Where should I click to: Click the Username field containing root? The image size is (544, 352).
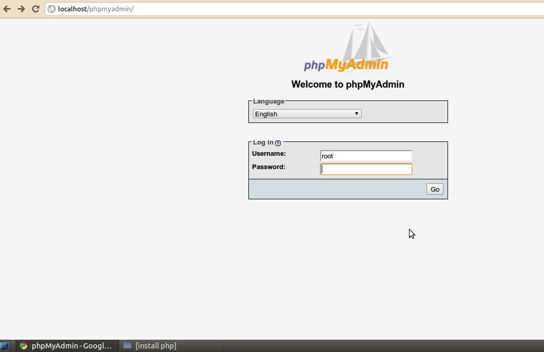pos(366,156)
